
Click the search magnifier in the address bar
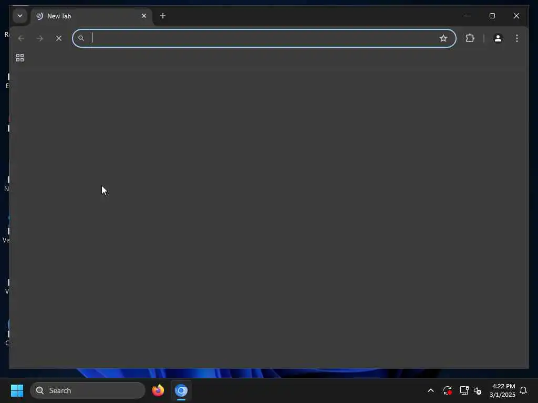pyautogui.click(x=81, y=38)
